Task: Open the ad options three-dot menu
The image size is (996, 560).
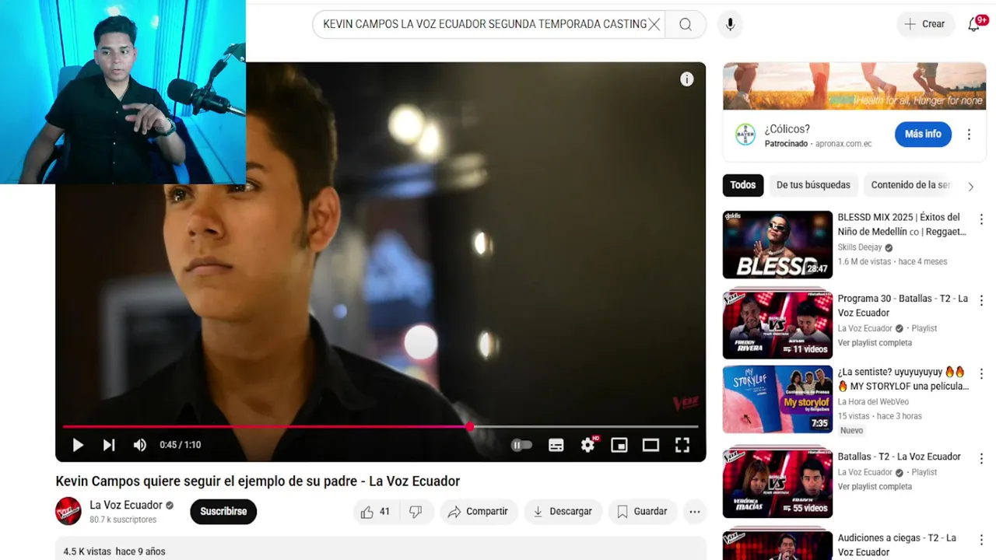Action: [x=969, y=134]
